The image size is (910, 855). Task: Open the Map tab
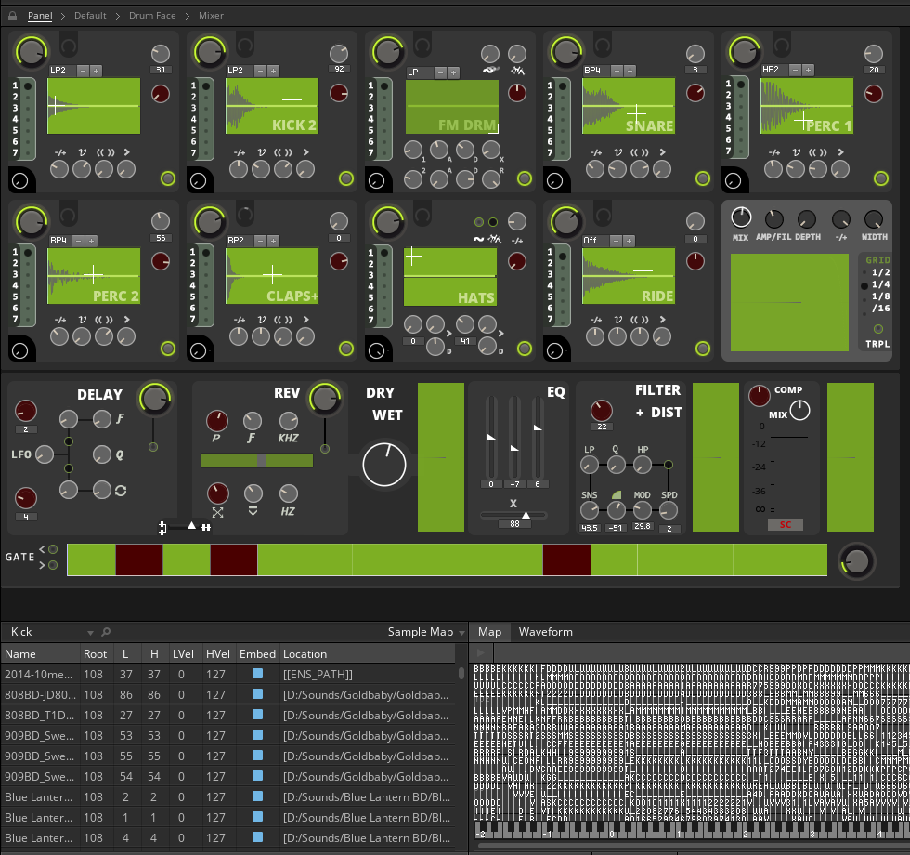[x=489, y=632]
